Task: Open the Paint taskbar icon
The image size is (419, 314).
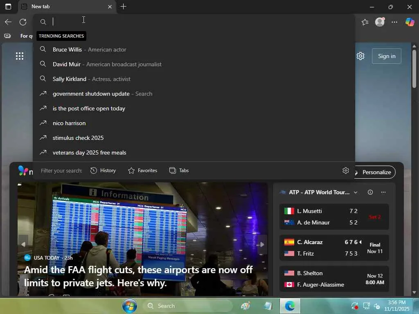Action: (x=246, y=306)
